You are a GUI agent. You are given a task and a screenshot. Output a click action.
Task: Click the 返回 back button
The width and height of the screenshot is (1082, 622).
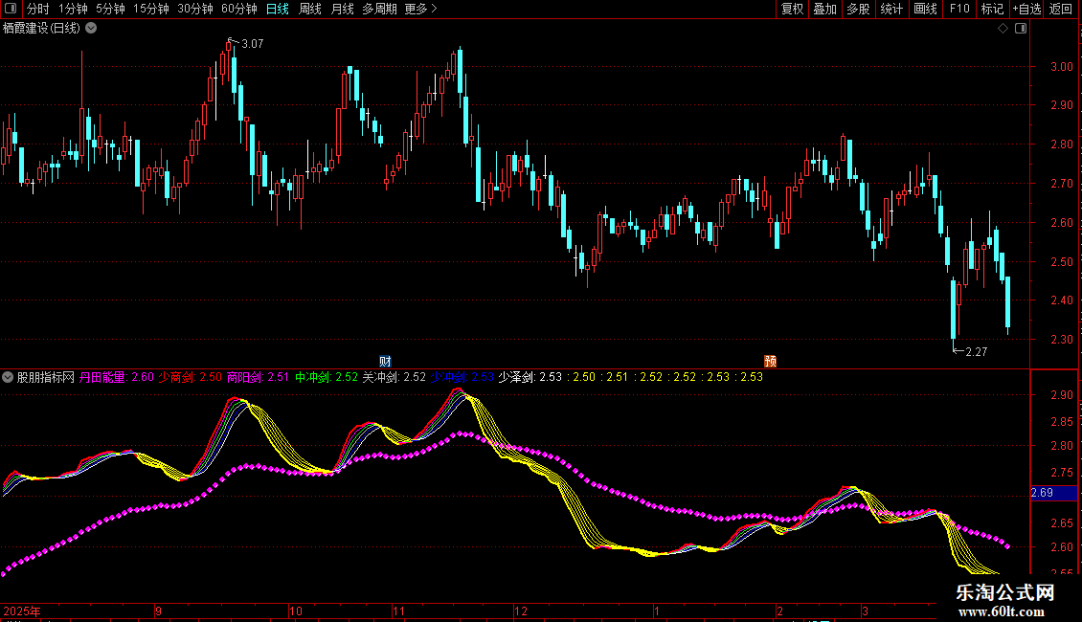[1061, 10]
